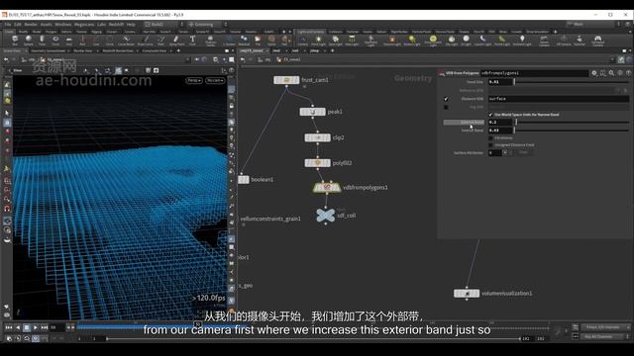Select the Torus shelf tool
The image size is (634, 356).
pos(55,40)
